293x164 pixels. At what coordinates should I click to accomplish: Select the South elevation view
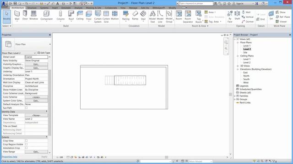(x=246, y=79)
